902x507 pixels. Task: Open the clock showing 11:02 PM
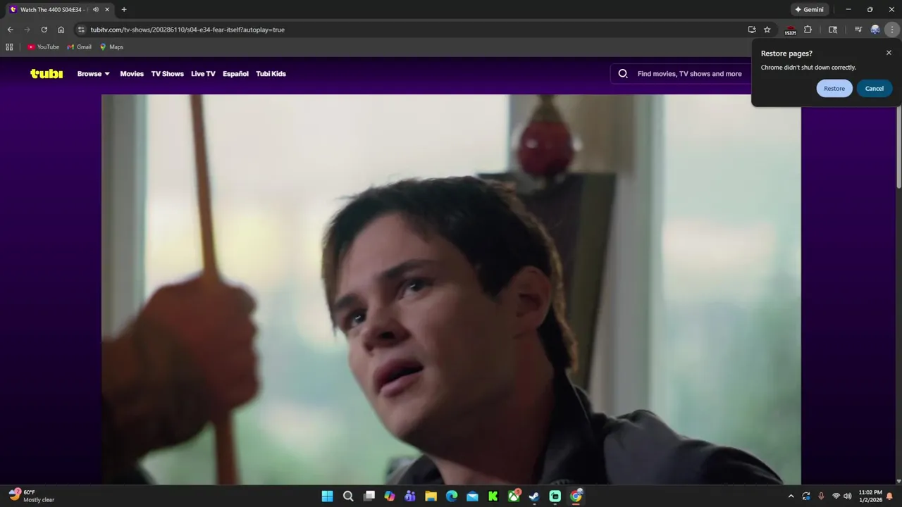tap(870, 496)
